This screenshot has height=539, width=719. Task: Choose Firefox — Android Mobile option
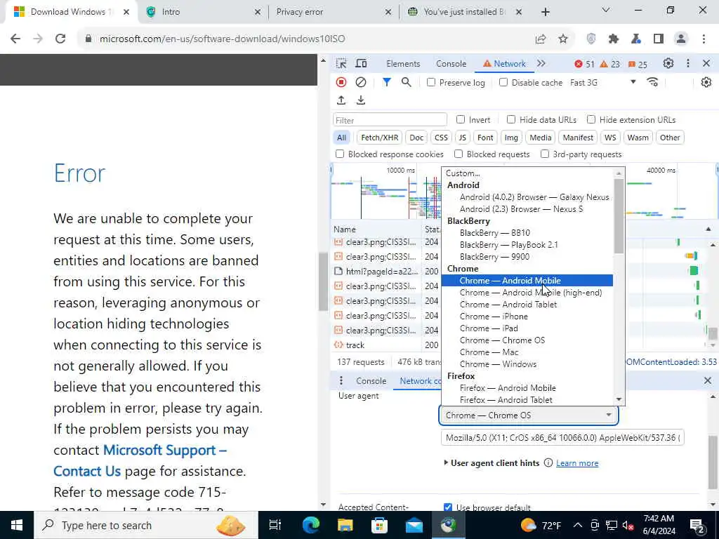[x=527, y=387]
